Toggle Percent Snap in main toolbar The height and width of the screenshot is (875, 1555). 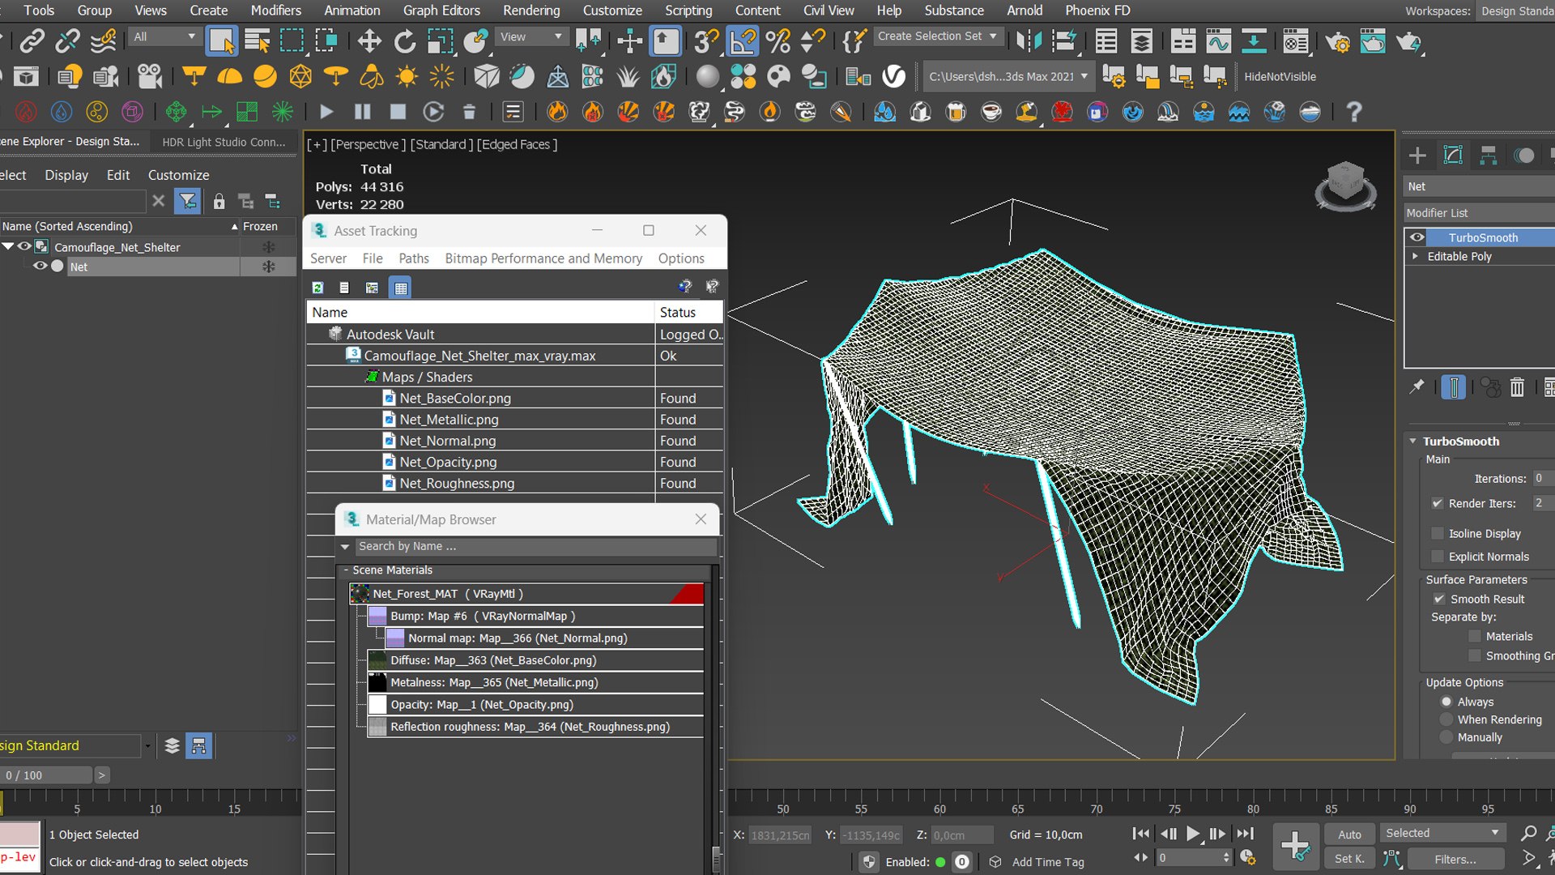tap(777, 41)
